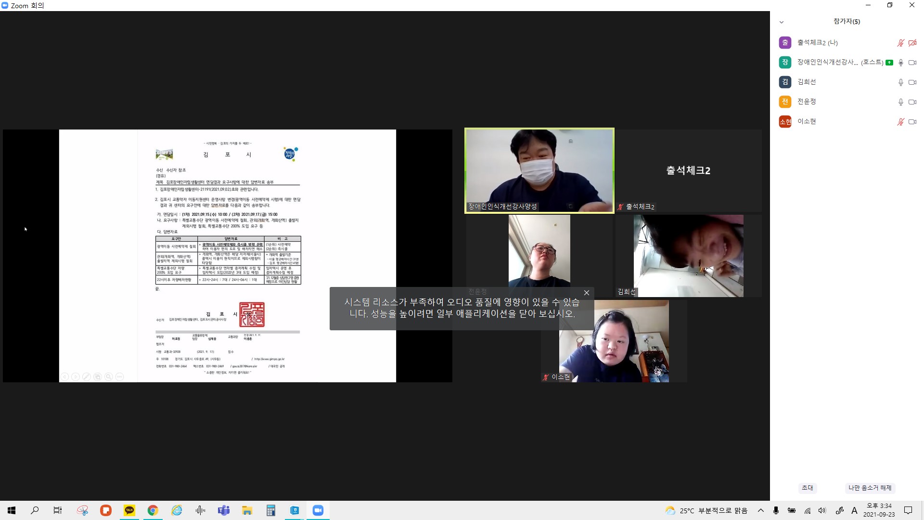The image size is (924, 520).
Task: Click 나만 음소거 해제 button
Action: [870, 488]
